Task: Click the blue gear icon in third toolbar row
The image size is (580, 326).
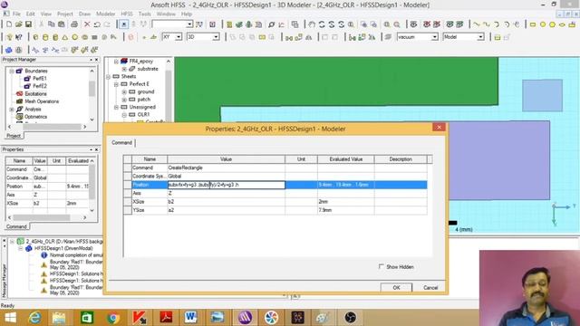Action: 9,50
